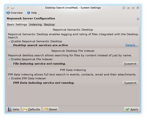Suspend the PIM Data indexing service
This screenshot has width=146, height=118.
pyautogui.click(x=130, y=83)
